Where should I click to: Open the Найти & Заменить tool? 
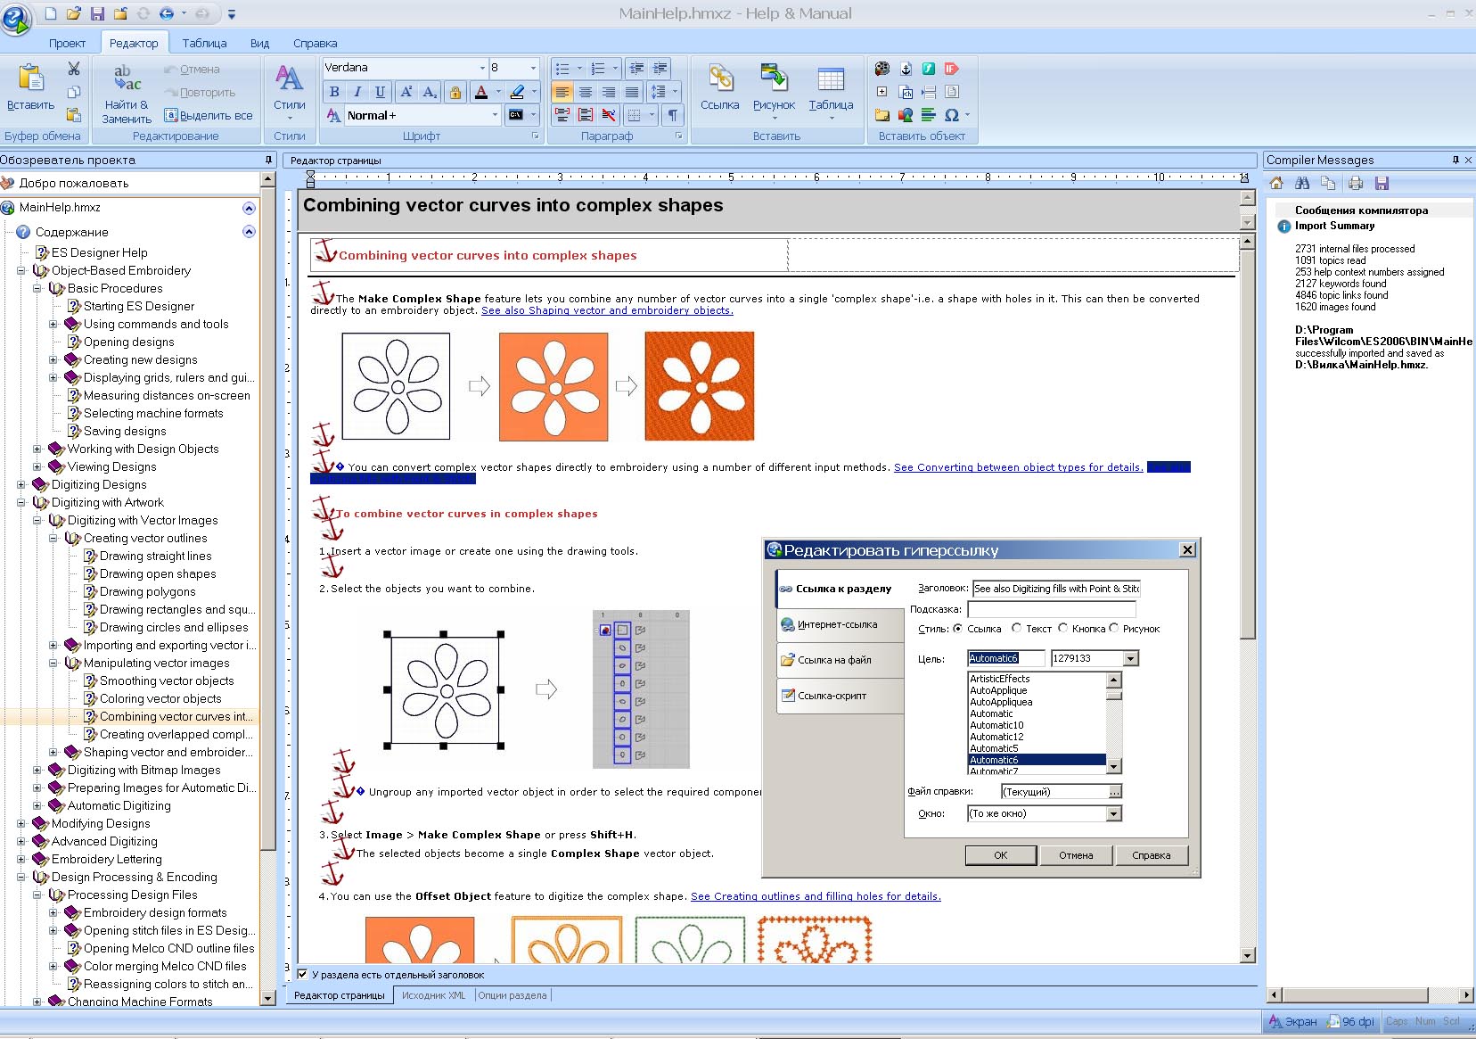127,93
